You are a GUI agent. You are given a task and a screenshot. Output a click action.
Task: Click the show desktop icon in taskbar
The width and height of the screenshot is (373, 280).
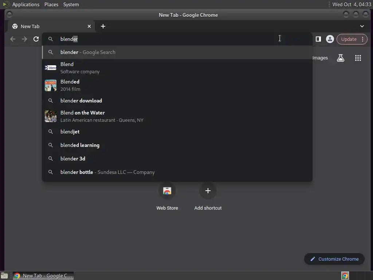[4, 276]
